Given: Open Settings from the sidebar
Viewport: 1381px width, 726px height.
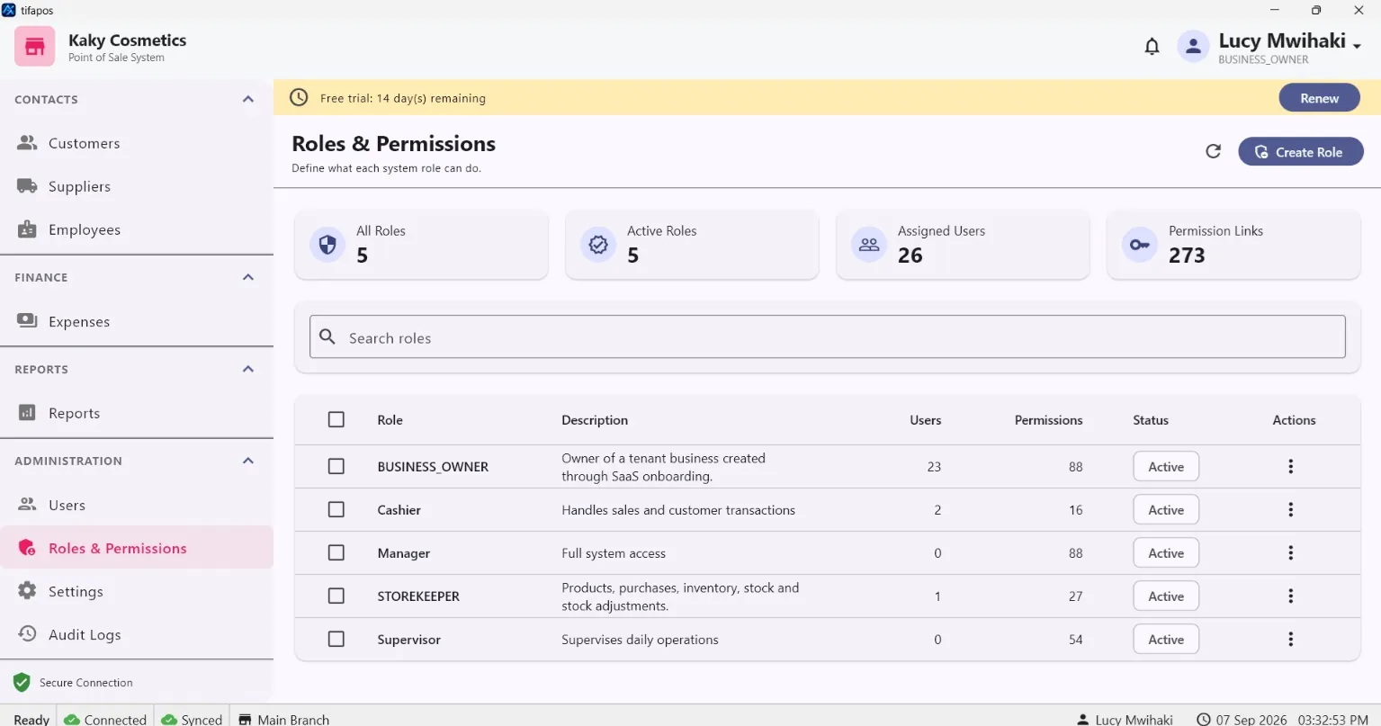Looking at the screenshot, I should tap(137, 591).
